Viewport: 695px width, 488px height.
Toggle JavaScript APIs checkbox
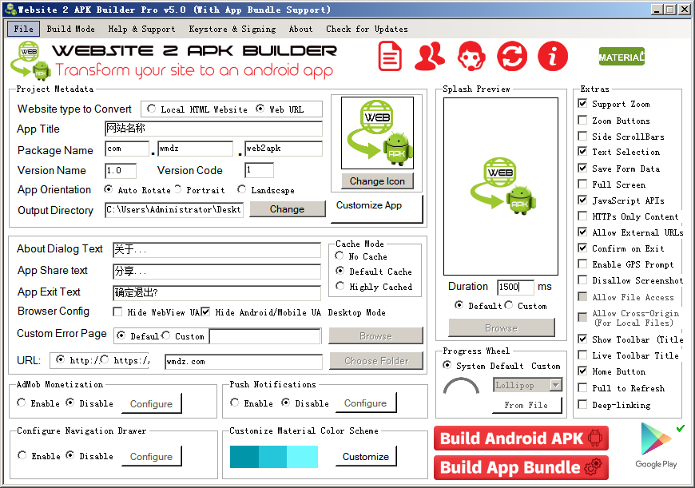click(x=583, y=200)
